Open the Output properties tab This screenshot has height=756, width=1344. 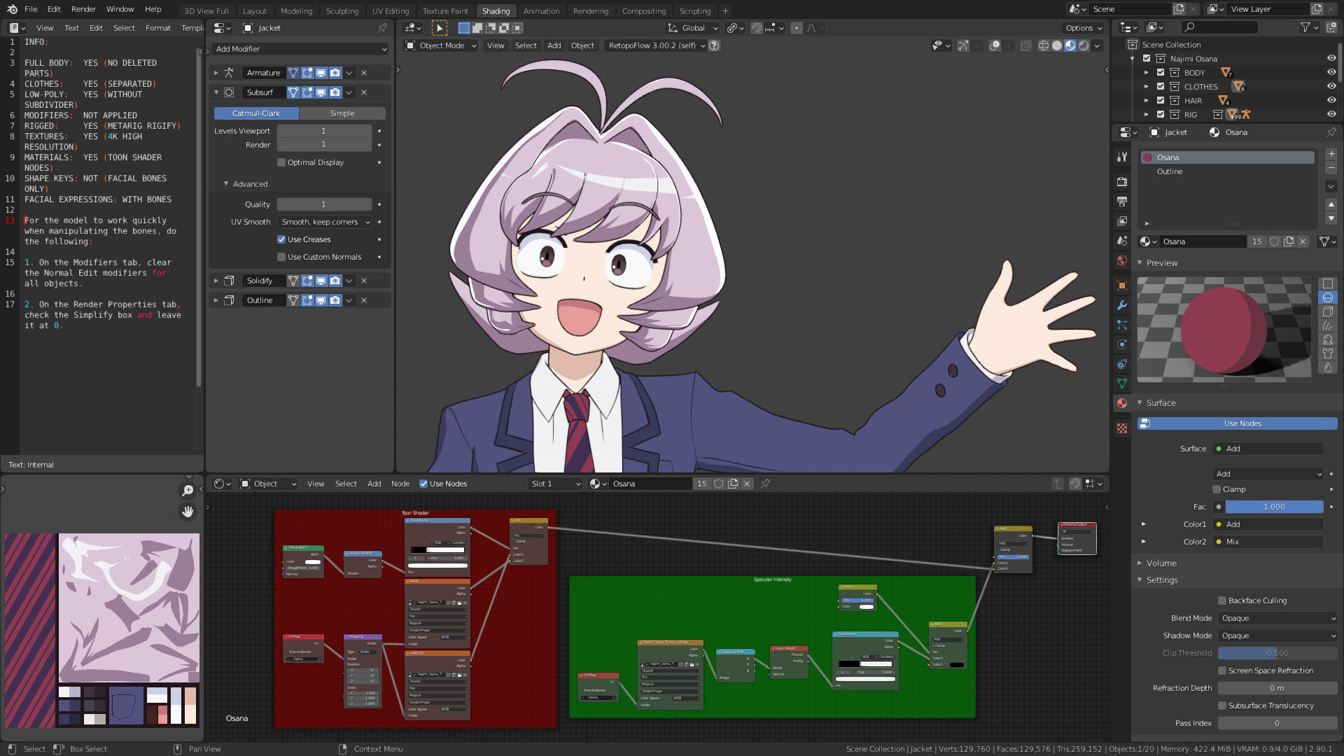pos(1122,202)
